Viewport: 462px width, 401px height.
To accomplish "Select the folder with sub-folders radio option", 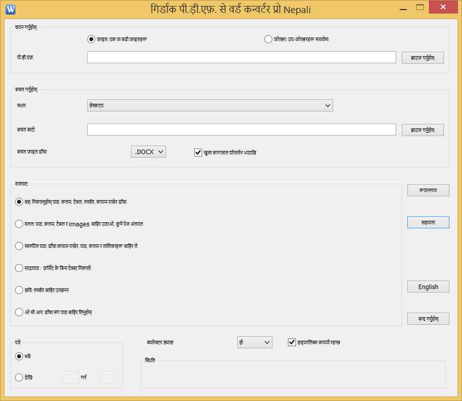I will (268, 39).
